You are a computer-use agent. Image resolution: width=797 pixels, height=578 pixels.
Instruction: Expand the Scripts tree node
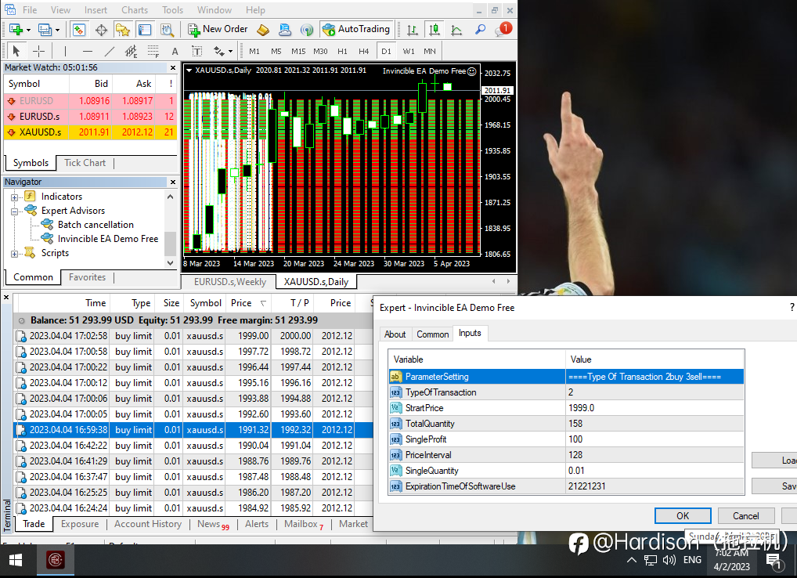(14, 253)
